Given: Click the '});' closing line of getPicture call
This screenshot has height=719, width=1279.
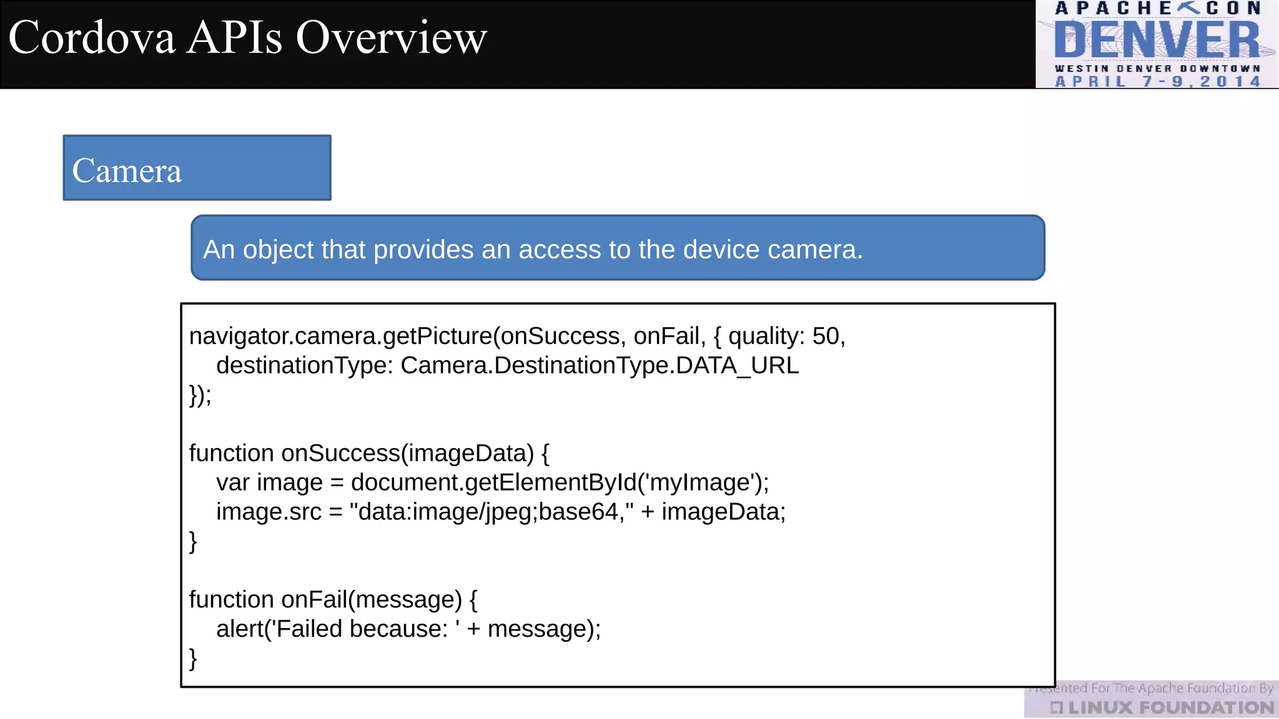Looking at the screenshot, I should (200, 395).
